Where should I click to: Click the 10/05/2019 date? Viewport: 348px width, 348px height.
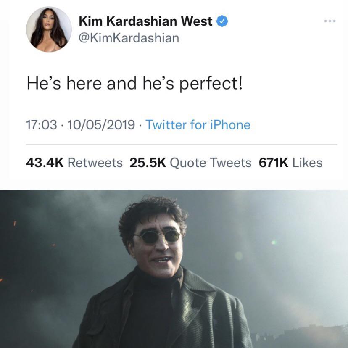click(101, 125)
